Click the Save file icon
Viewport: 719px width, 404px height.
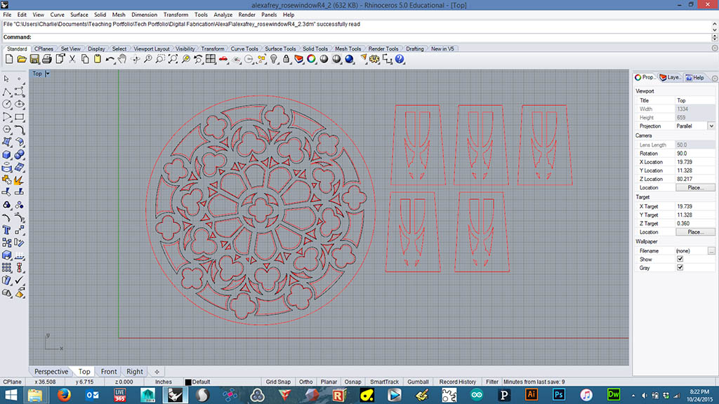click(x=34, y=60)
